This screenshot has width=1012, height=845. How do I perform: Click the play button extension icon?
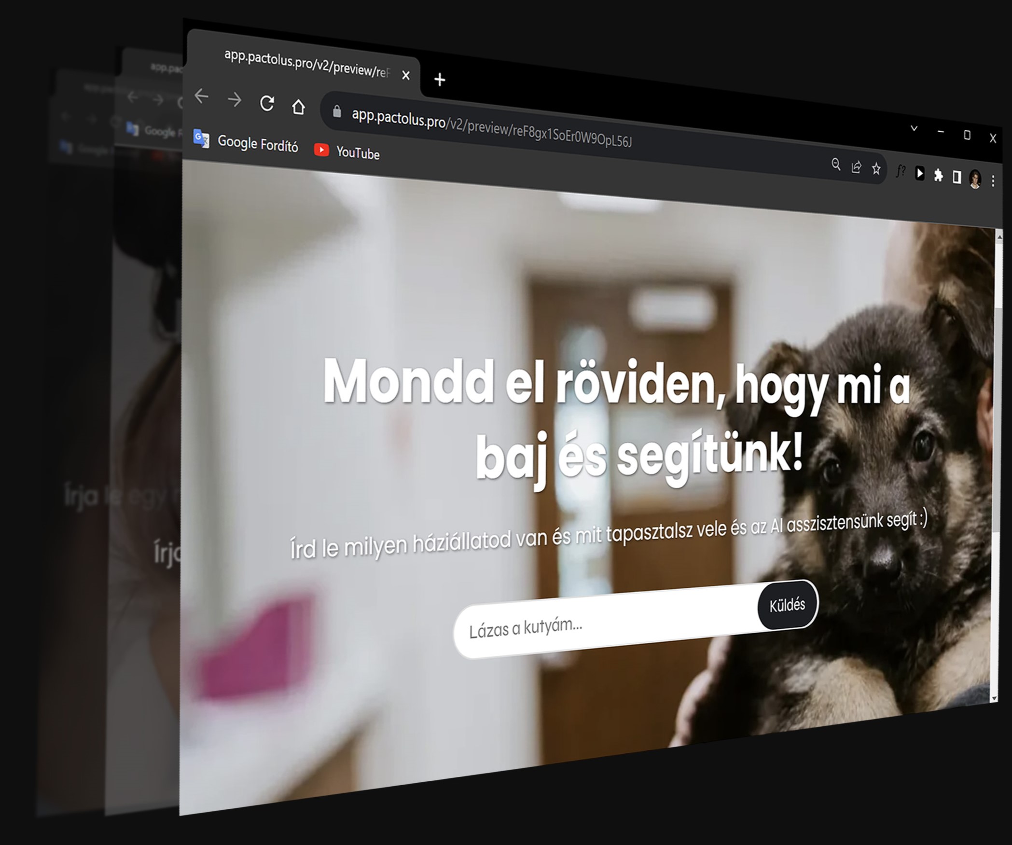click(x=920, y=173)
